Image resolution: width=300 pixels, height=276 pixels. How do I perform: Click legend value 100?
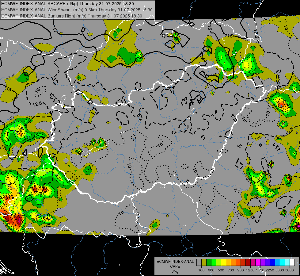point(201,270)
